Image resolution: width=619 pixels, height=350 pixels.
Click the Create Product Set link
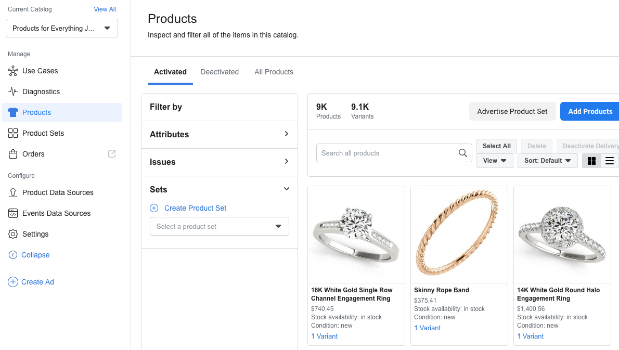coord(195,208)
